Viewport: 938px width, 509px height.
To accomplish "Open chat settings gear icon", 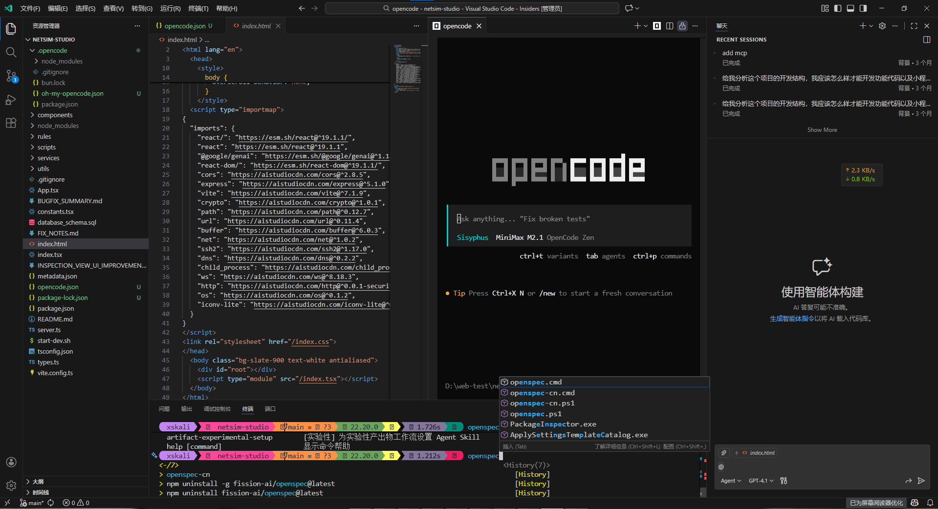I will coord(882,26).
